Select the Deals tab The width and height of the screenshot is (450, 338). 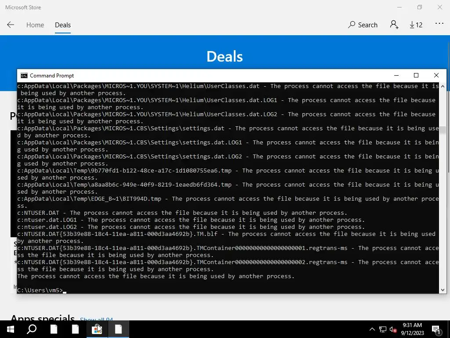pos(62,25)
